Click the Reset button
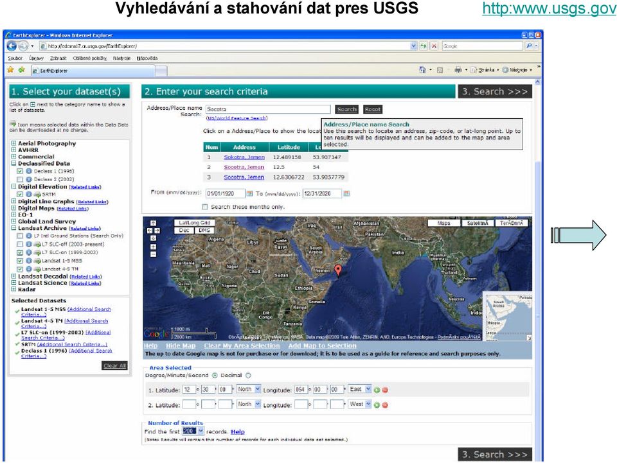This screenshot has height=463, width=617. pyautogui.click(x=373, y=109)
